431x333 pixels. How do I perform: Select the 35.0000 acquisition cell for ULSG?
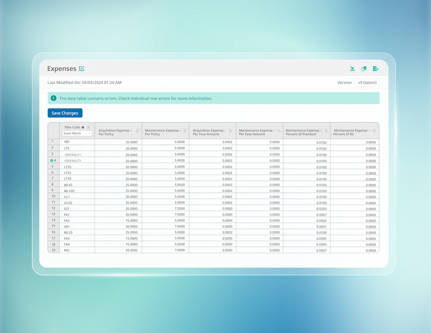(x=119, y=203)
